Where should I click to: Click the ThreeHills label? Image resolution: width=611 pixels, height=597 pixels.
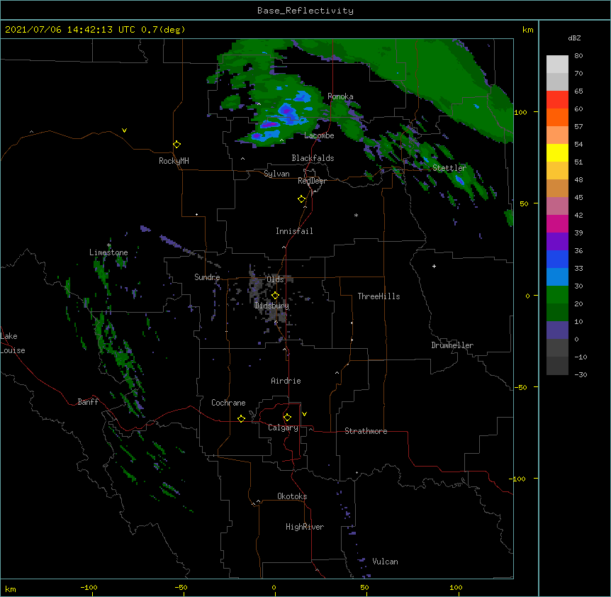[x=379, y=296]
